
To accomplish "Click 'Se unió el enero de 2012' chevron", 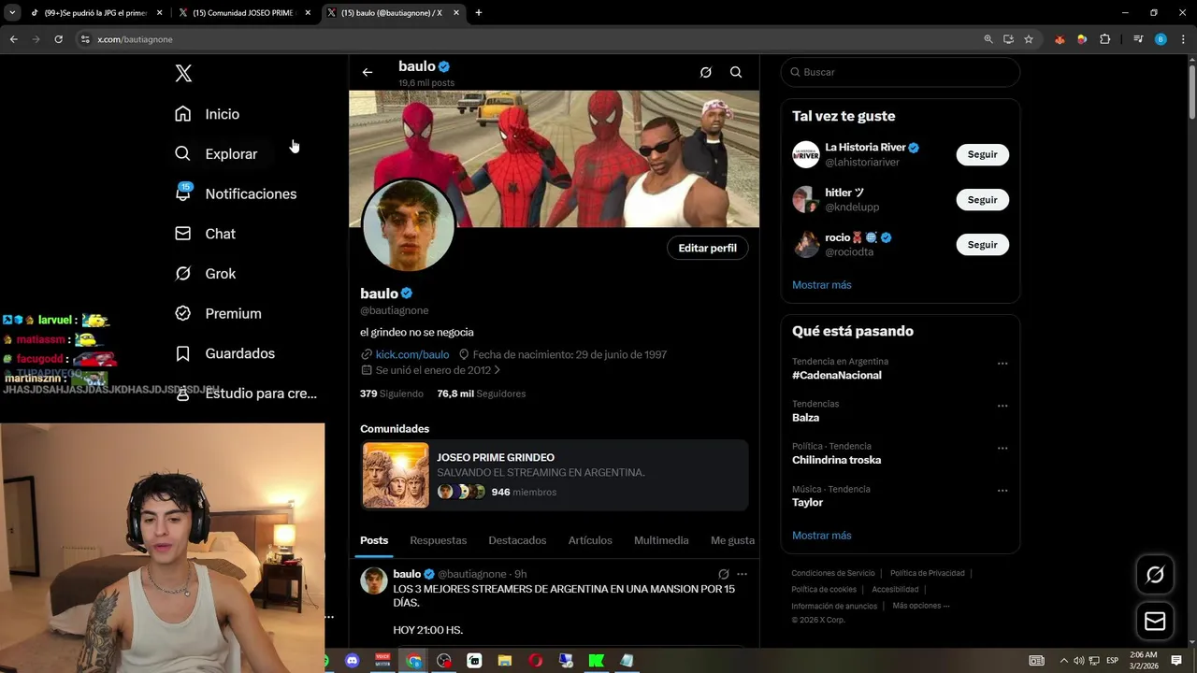I will coord(498,370).
